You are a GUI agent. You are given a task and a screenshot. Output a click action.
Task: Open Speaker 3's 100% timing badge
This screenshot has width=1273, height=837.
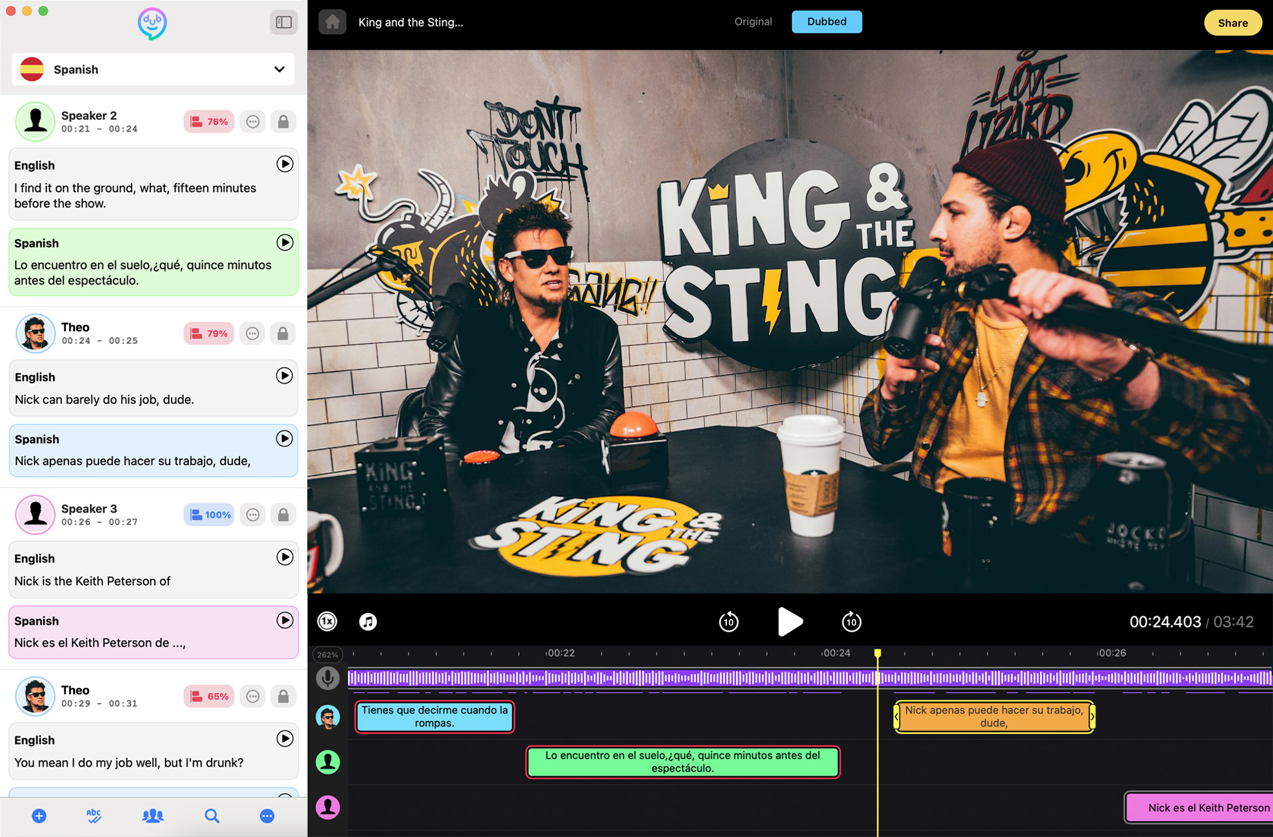point(209,515)
